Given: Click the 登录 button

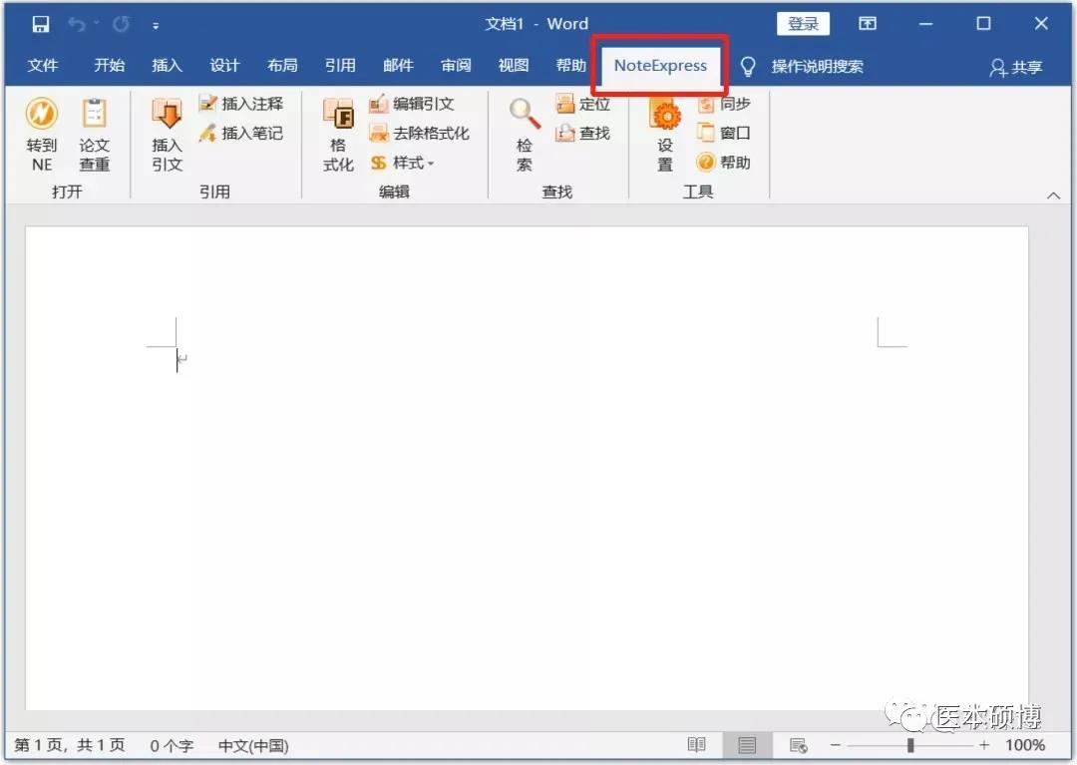Looking at the screenshot, I should pos(803,24).
